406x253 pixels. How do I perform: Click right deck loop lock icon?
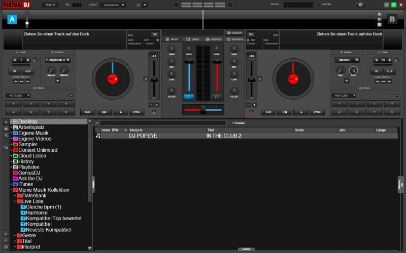tap(396, 60)
